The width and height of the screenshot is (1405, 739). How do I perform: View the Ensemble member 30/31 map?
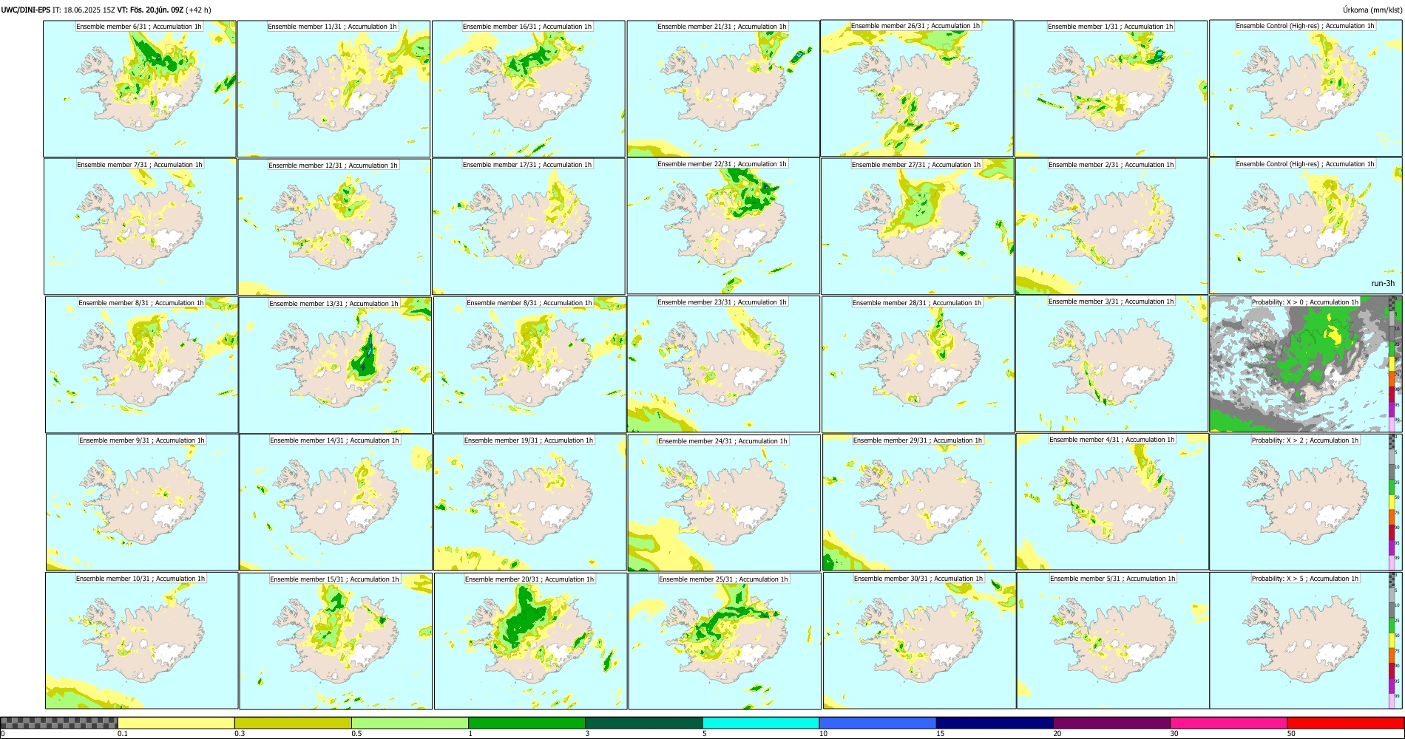click(x=920, y=641)
